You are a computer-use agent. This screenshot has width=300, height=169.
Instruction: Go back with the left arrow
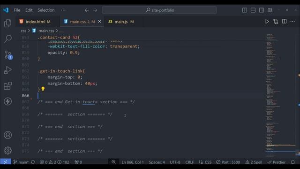[x=87, y=10]
